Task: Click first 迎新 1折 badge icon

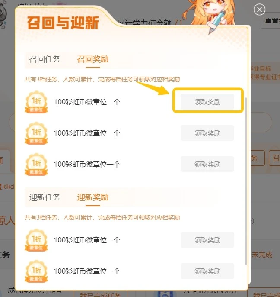Action: pos(36,240)
